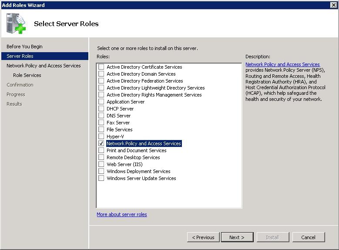Select the Hyper-V role label
The image size is (339, 250).
pos(115,137)
